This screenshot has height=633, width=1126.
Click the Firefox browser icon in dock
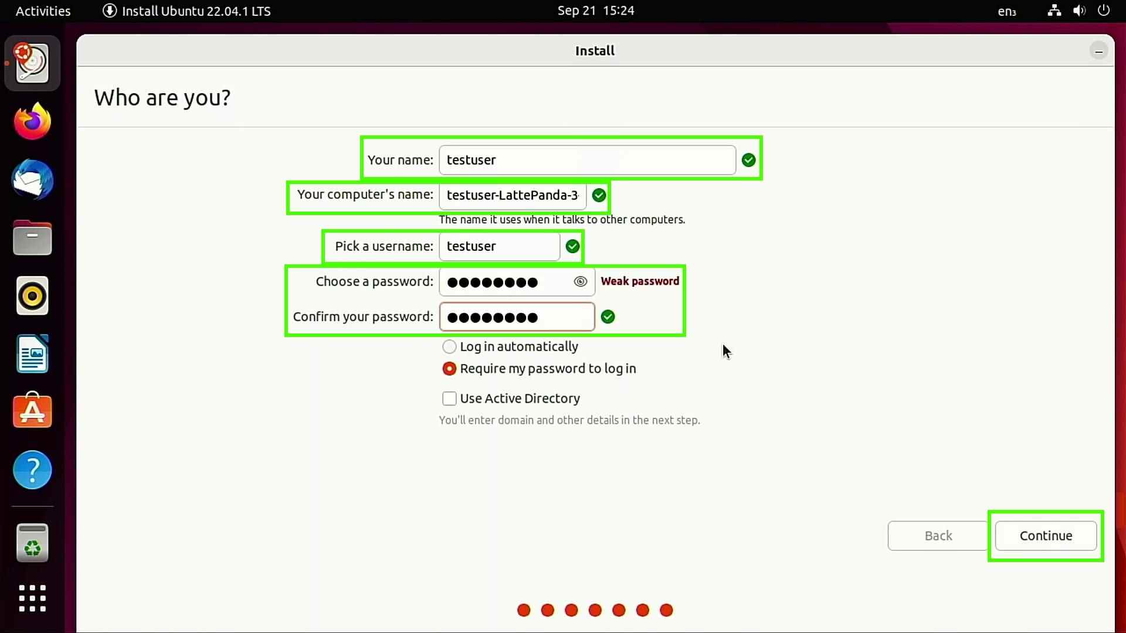32,122
